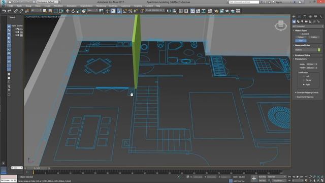Open the Help menu
Screen dimensions: 325x183
pyautogui.click(x=158, y=6)
